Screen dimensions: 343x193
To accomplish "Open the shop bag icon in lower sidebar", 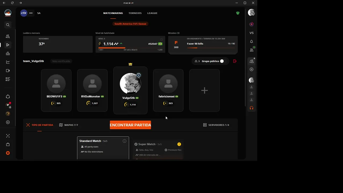I will point(8,144).
